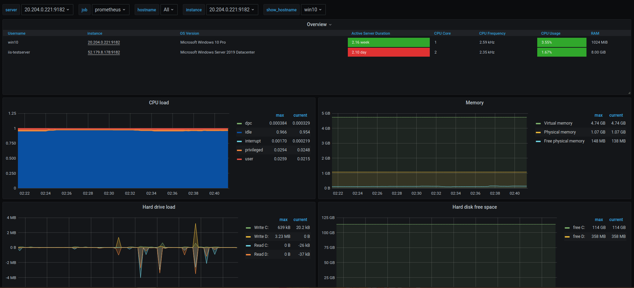Click the green free C: legend color icon
The width and height of the screenshot is (634, 288).
coord(567,228)
